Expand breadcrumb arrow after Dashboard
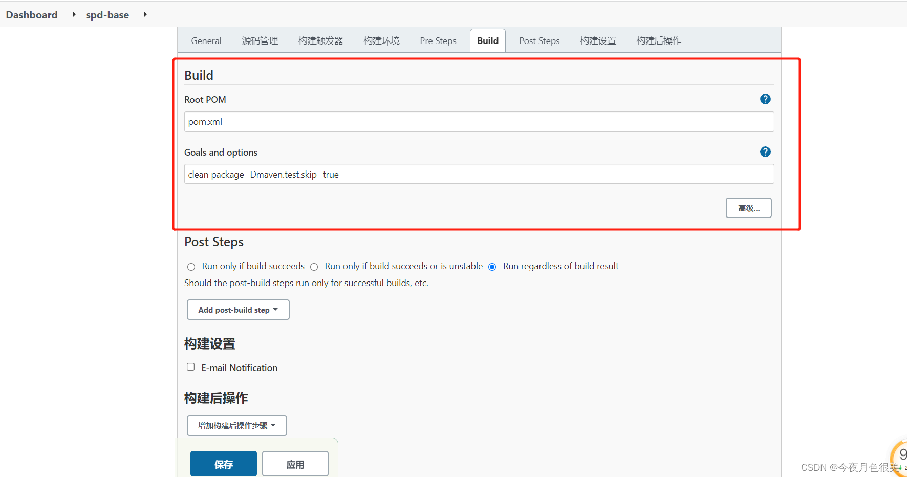 coord(74,15)
